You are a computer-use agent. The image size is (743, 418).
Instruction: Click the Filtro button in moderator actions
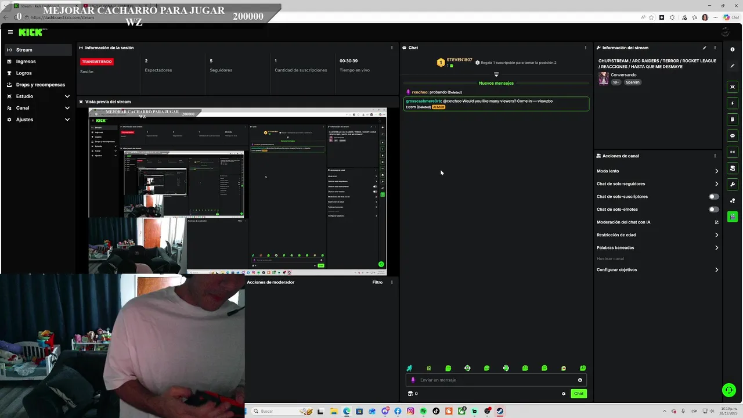pyautogui.click(x=377, y=282)
